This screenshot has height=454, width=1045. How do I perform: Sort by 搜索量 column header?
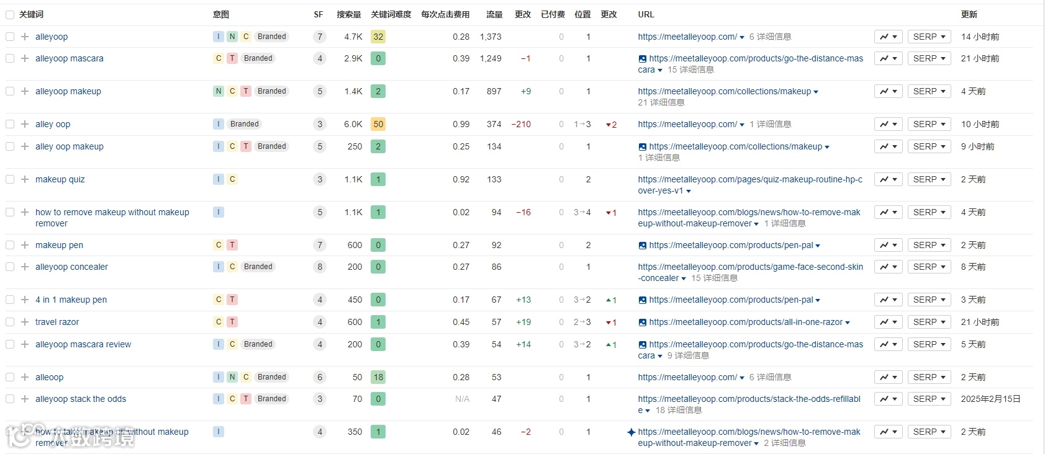(349, 14)
